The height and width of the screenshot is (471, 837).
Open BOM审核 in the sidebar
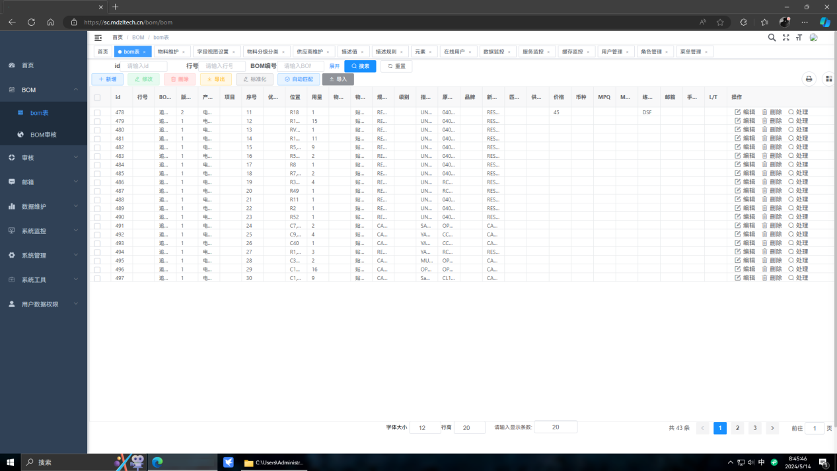click(44, 135)
